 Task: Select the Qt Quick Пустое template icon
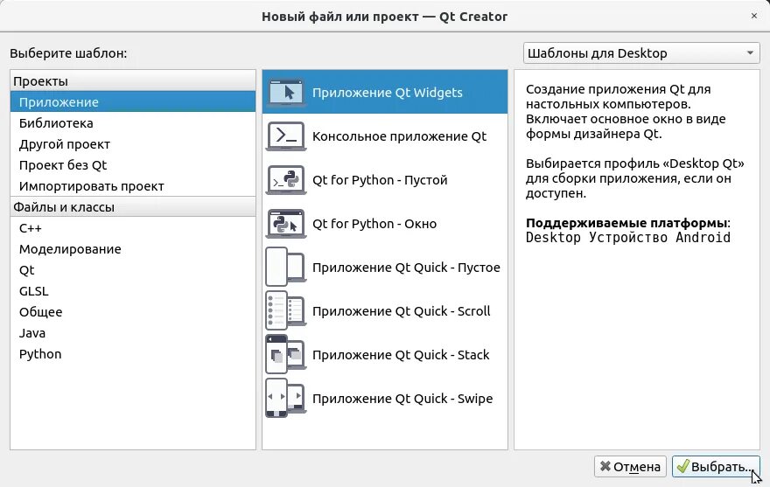286,267
